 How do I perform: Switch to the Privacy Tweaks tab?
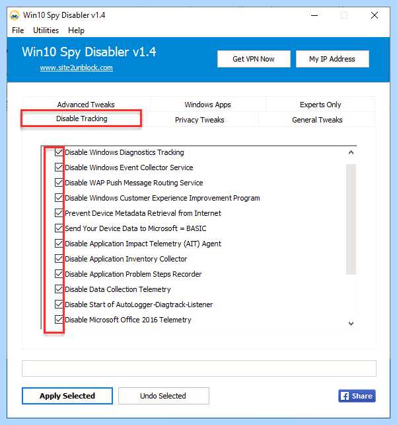[199, 120]
